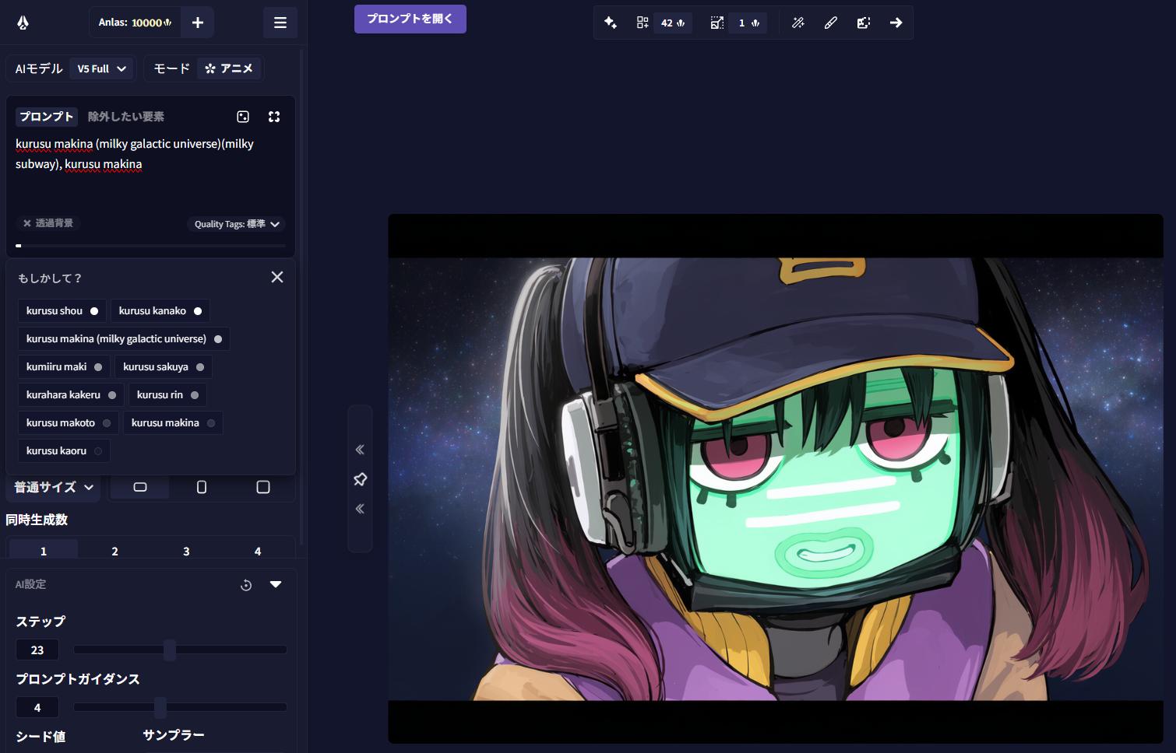Click the プロンプトガイダンス value field showing 4
This screenshot has height=753, width=1176.
click(37, 707)
